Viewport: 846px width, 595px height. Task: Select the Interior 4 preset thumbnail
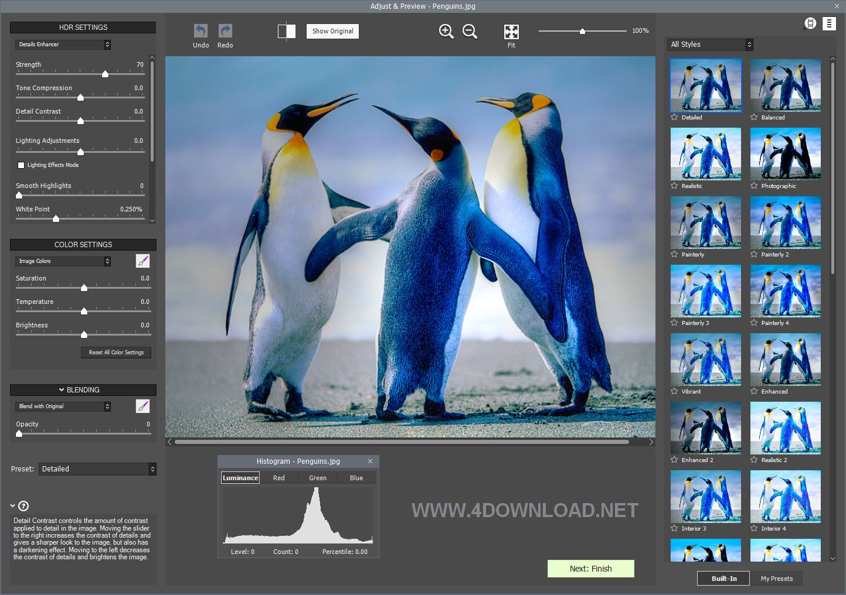(786, 497)
